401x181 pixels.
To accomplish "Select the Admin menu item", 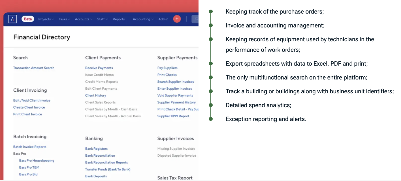I will [x=163, y=19].
